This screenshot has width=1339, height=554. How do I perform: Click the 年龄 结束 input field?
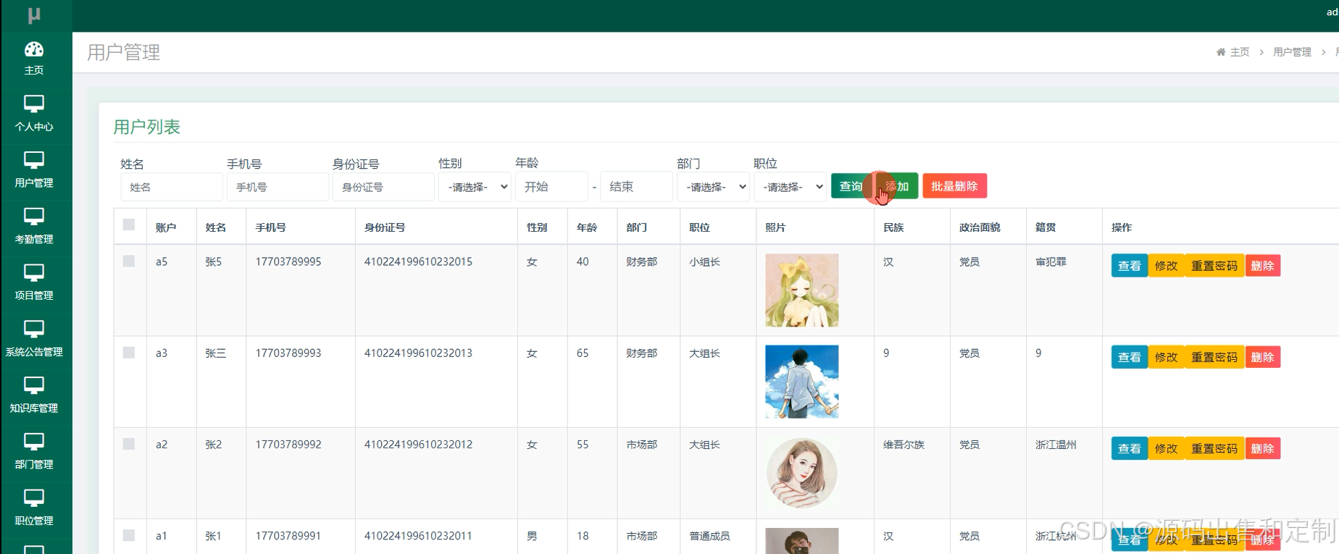click(x=636, y=187)
